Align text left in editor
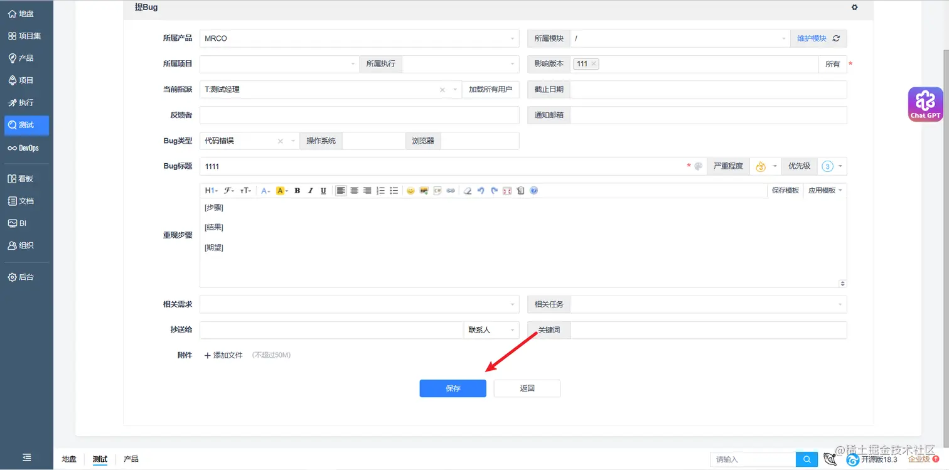Image resolution: width=949 pixels, height=470 pixels. (x=341, y=191)
